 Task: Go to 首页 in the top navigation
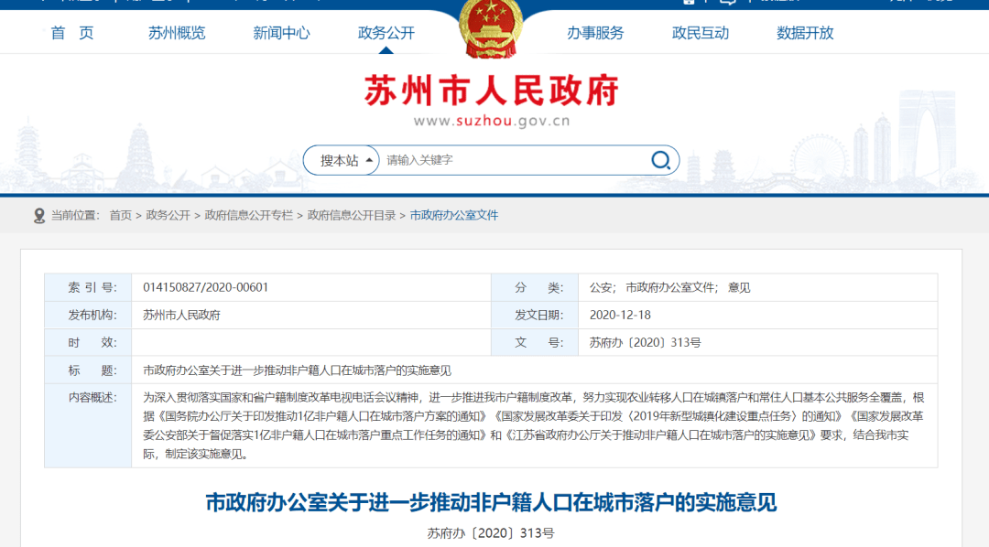coord(72,33)
